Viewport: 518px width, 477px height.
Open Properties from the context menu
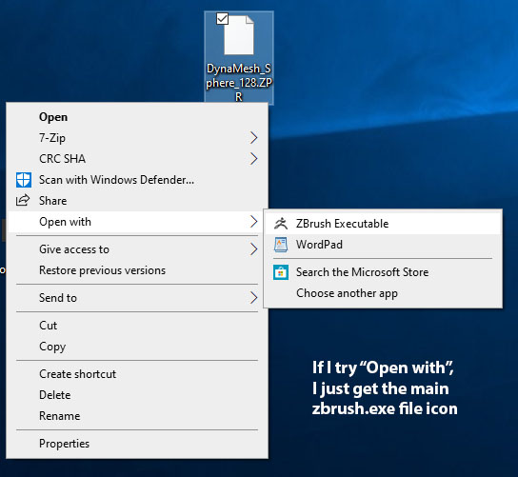click(x=137, y=444)
